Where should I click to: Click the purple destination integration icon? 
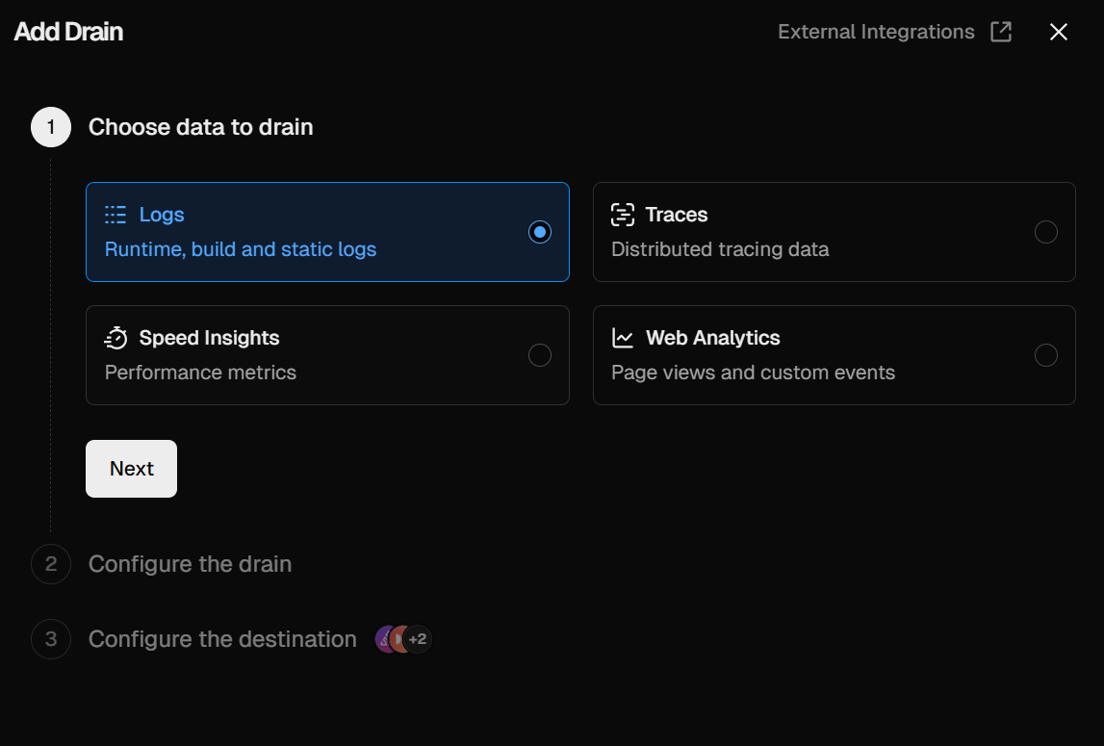(384, 639)
